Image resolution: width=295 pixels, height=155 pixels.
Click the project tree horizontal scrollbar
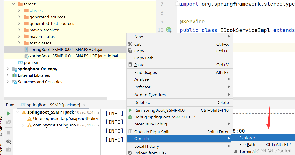point(55,98)
